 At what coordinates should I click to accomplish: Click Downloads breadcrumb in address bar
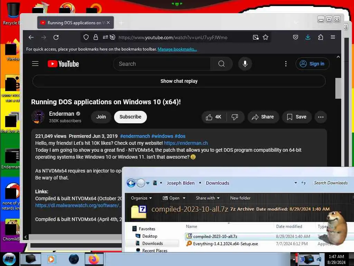(x=217, y=183)
